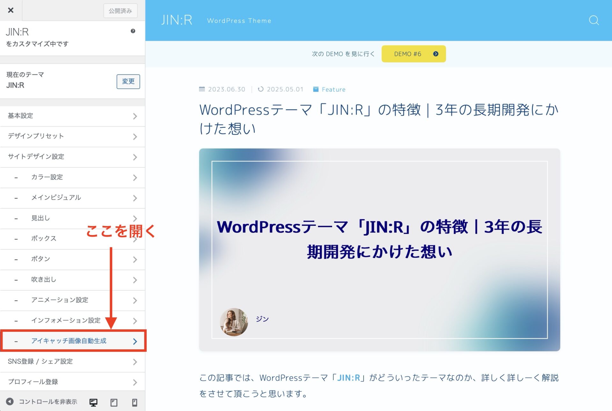
Task: Expand chevron on 吹き出し row
Action: coord(135,280)
